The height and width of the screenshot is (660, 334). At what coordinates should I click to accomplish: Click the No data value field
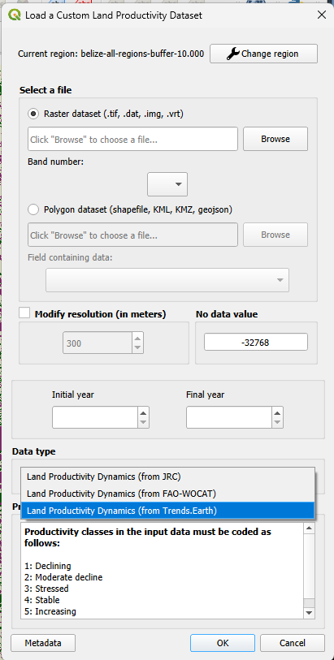256,343
